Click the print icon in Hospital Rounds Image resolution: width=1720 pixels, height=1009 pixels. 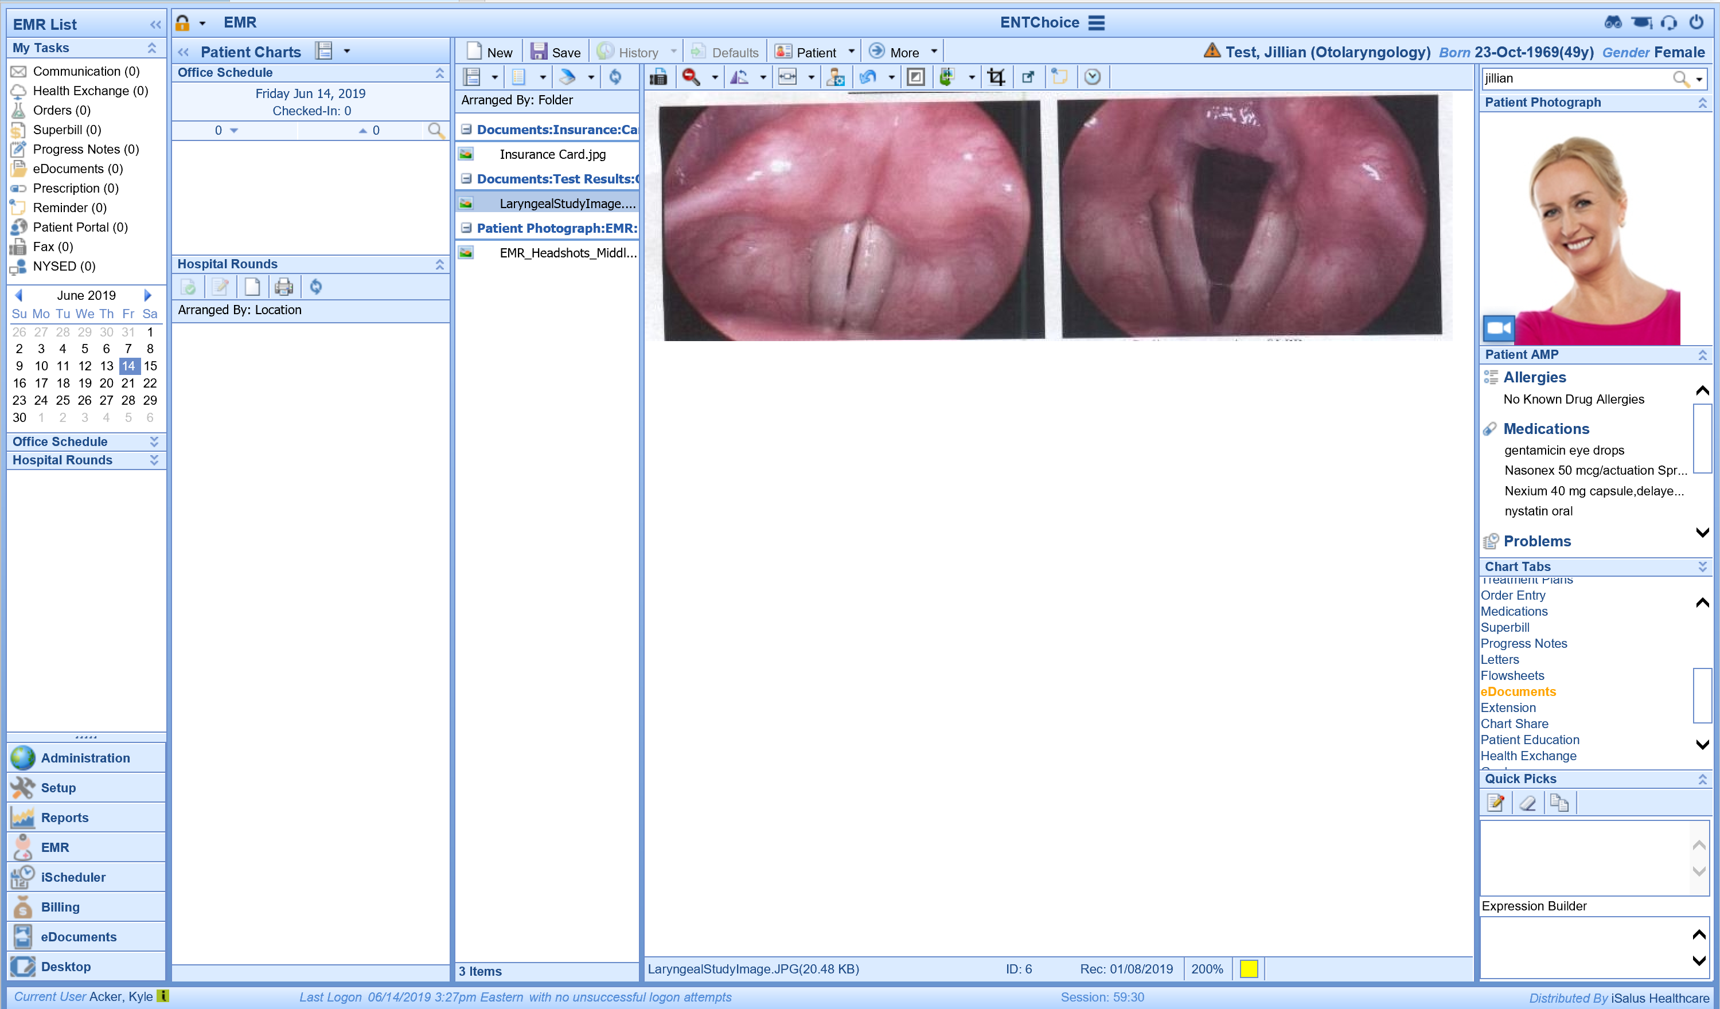[x=283, y=287]
